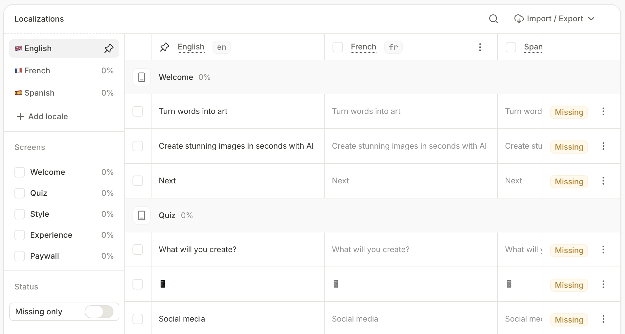625x334 pixels.
Task: Click the Import / Export cloud icon
Action: coord(519,19)
